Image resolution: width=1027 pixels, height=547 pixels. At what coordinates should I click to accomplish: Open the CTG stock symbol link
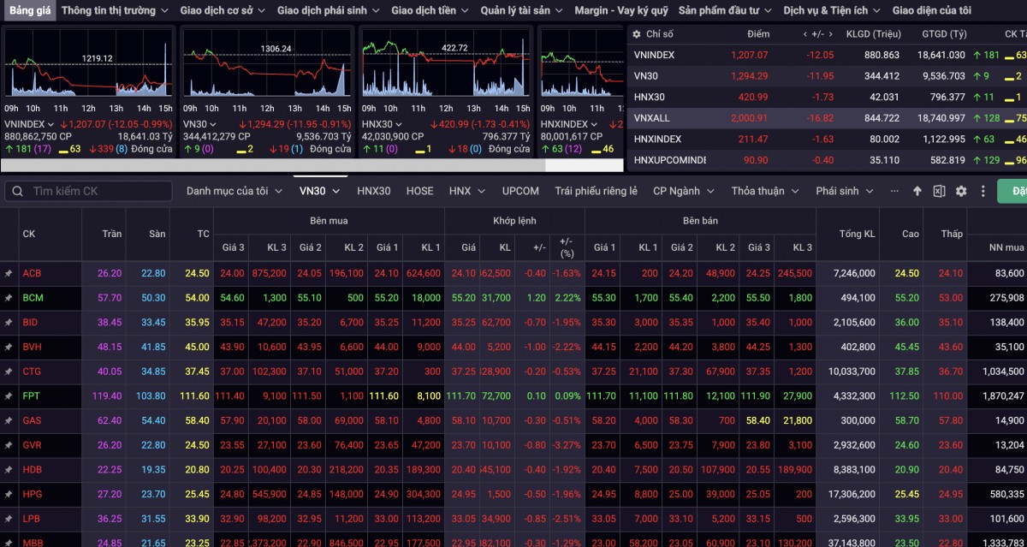[x=32, y=372]
